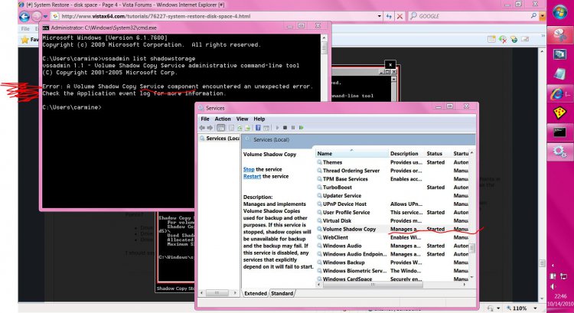
Task: Sort by the Description column header
Action: 406,153
